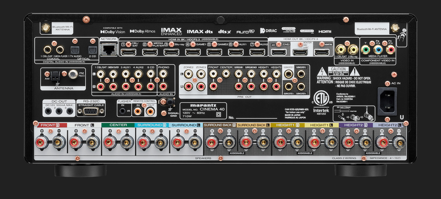Click the left Bluetooth/Wi-Fi antenna connector
Screen dimensions: 441x199
click(44, 28)
